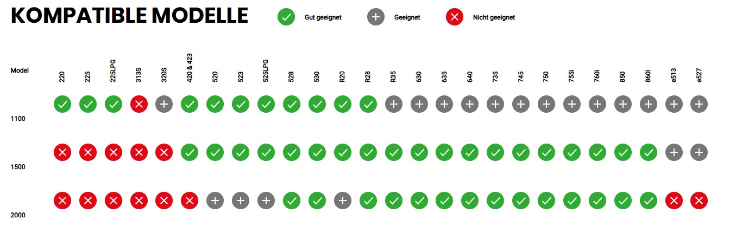Click the green check icon beside 'Gut geeignet'
The height and width of the screenshot is (239, 755).
(x=286, y=17)
